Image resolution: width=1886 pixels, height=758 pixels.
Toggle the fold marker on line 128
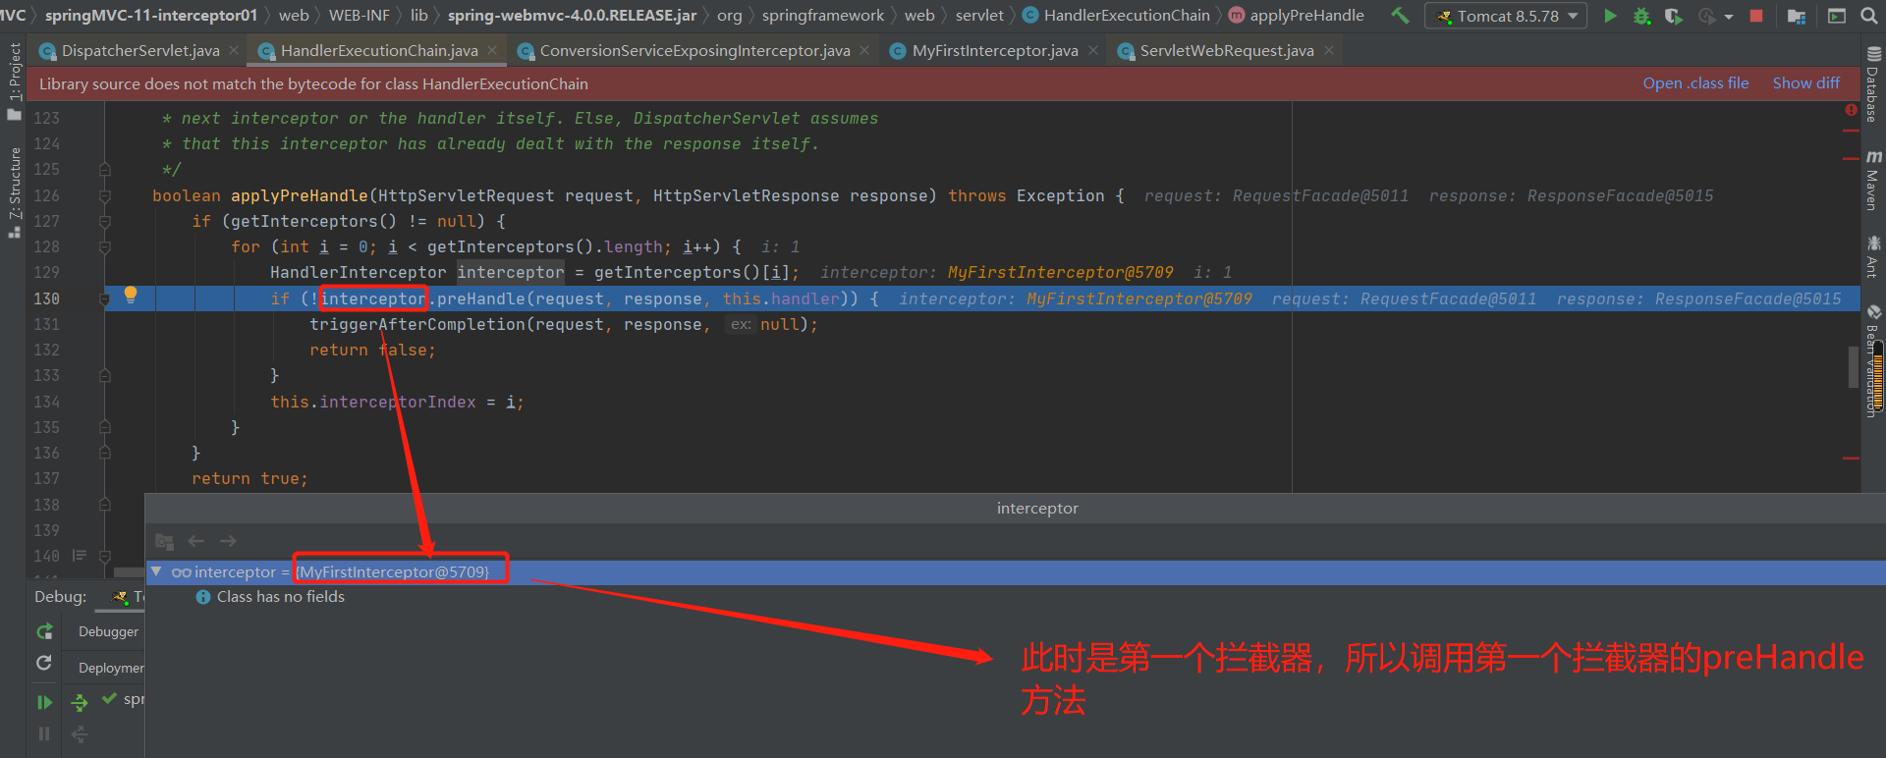[x=105, y=246]
